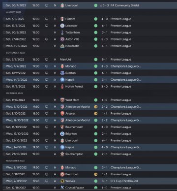Click the FA Community Shield competition name
The image size is (177, 191).
(124, 5)
